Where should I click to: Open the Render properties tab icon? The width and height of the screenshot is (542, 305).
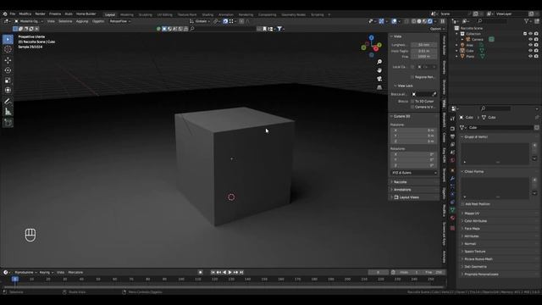tap(452, 129)
